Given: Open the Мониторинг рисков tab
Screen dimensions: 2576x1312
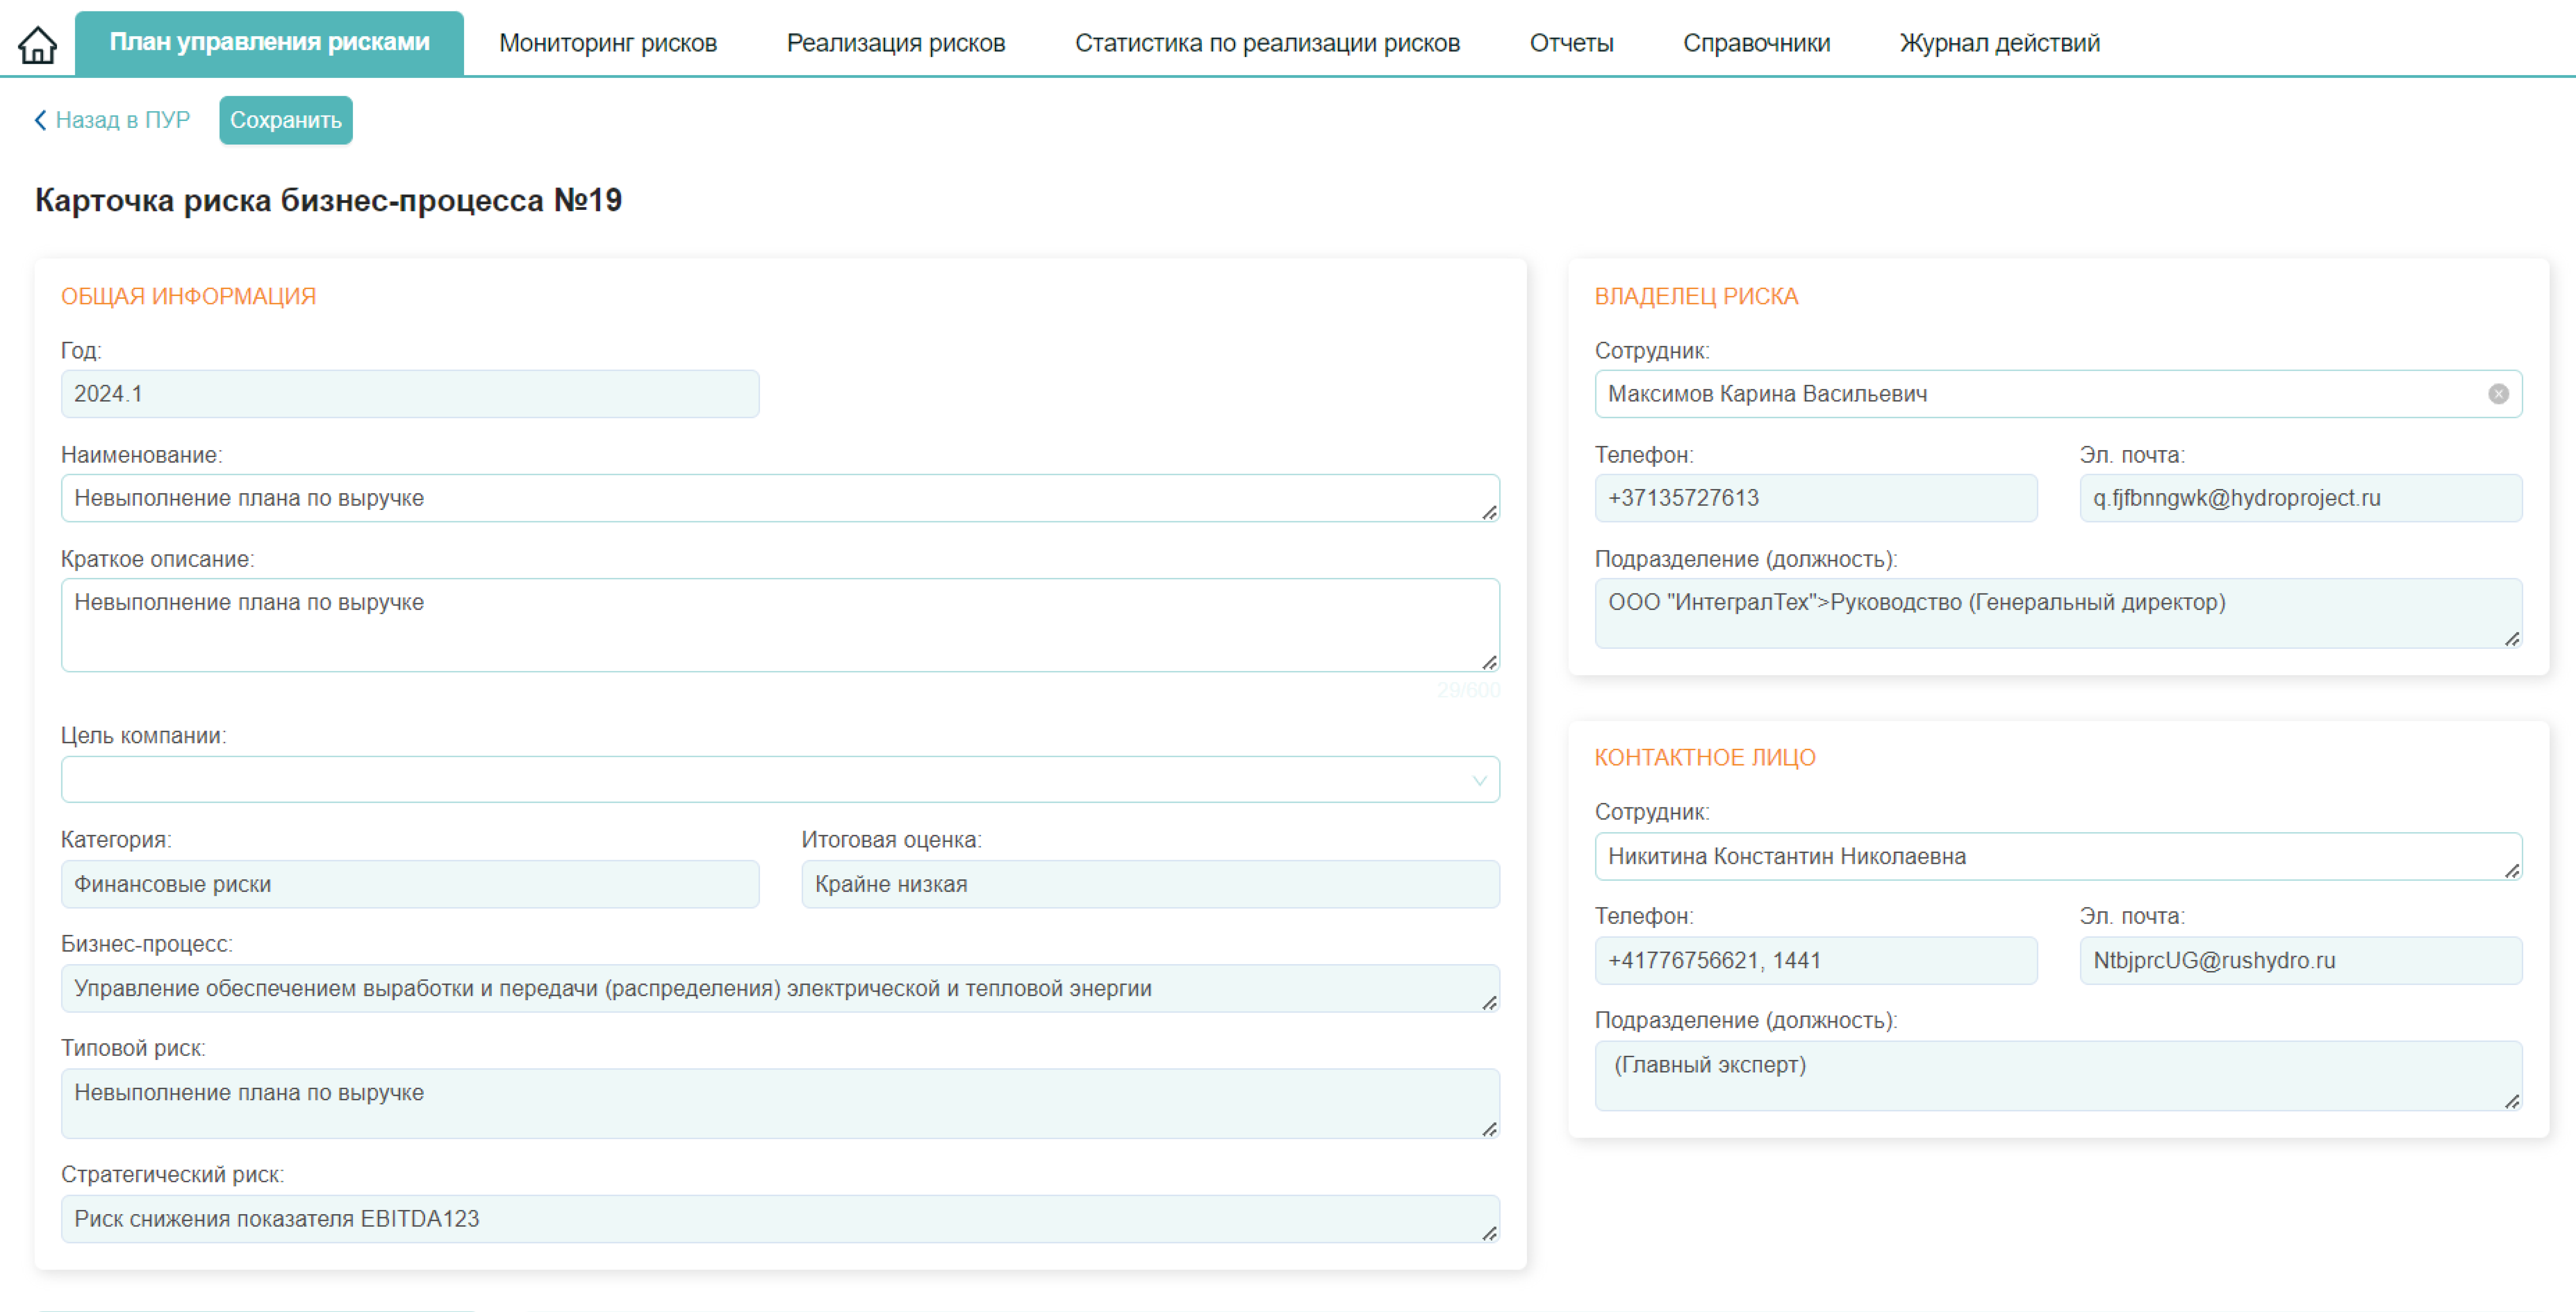Looking at the screenshot, I should point(608,43).
